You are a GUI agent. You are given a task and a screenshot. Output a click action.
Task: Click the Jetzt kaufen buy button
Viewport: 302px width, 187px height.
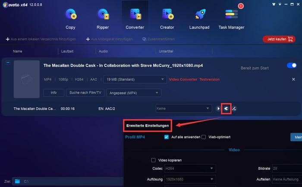(279, 39)
